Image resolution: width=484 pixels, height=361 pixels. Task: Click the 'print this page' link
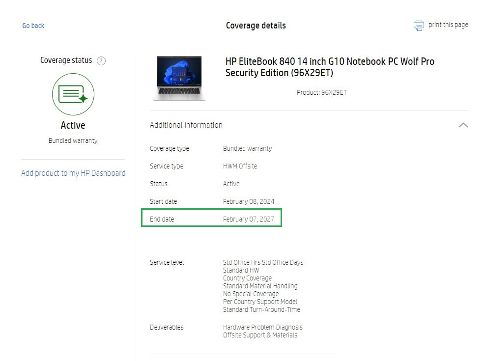[x=448, y=25]
